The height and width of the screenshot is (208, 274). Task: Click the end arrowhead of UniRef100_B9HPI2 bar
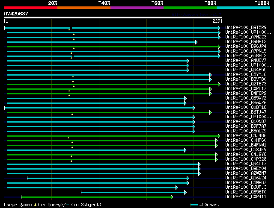point(197,42)
